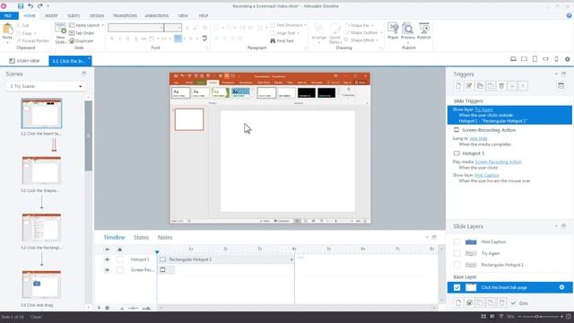
Task: Open the FILE menu tab
Action: 8,16
